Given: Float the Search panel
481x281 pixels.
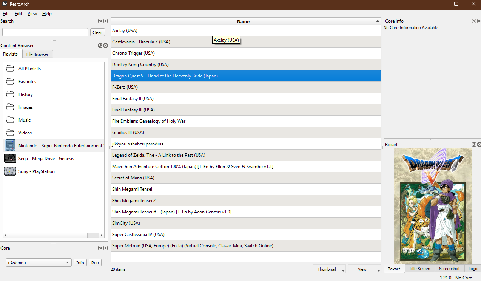Looking at the screenshot, I should click(100, 21).
